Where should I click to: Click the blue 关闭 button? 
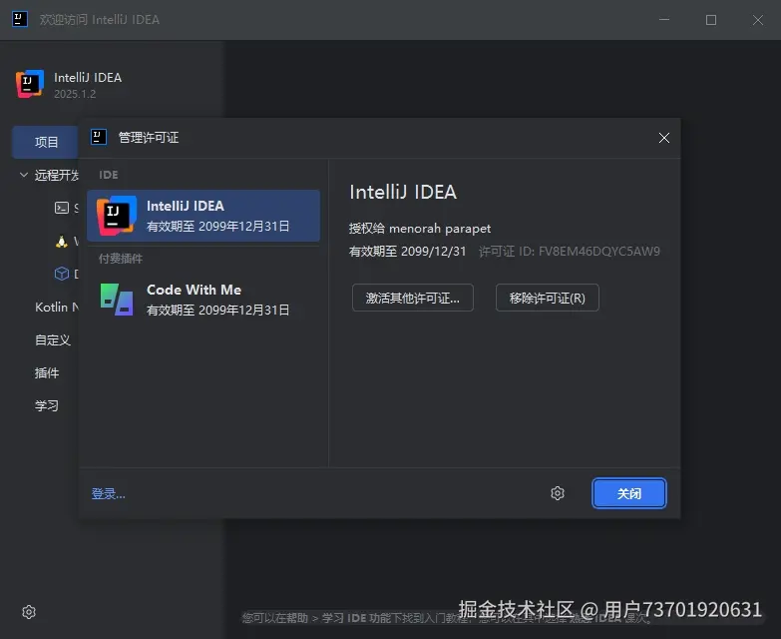pos(629,493)
